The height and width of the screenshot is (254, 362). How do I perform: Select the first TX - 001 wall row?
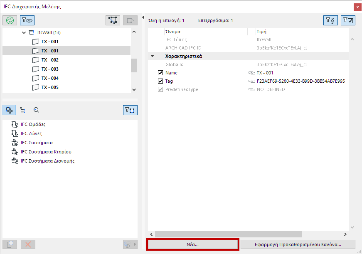66,42
